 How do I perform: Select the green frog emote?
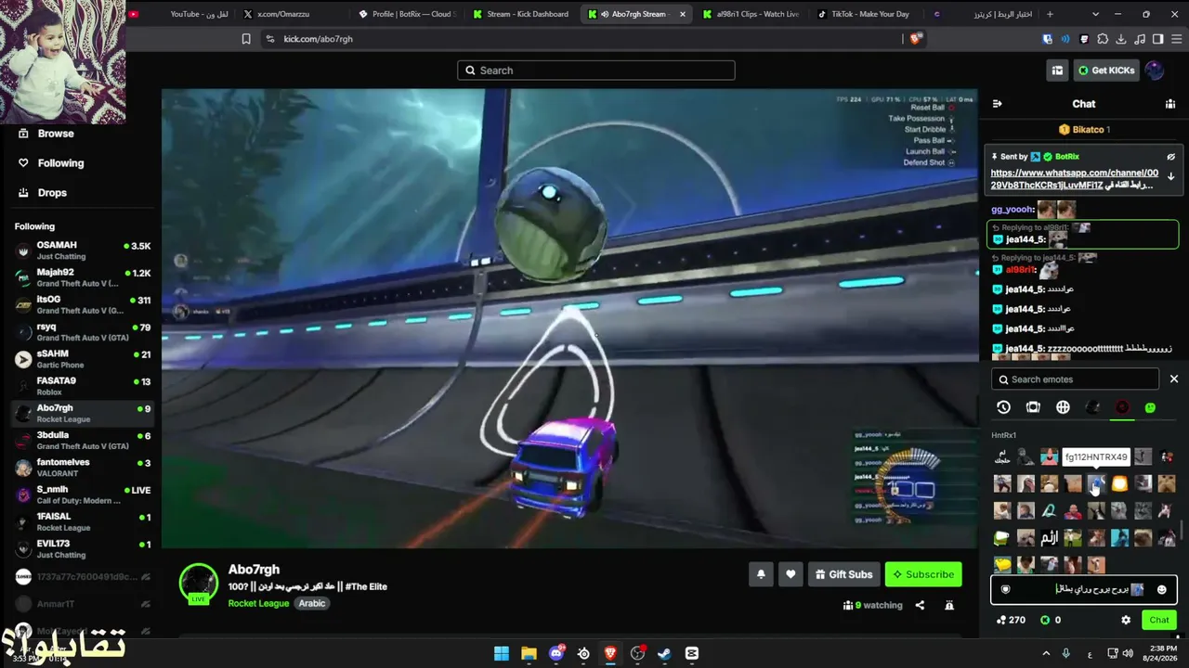pos(1001,538)
